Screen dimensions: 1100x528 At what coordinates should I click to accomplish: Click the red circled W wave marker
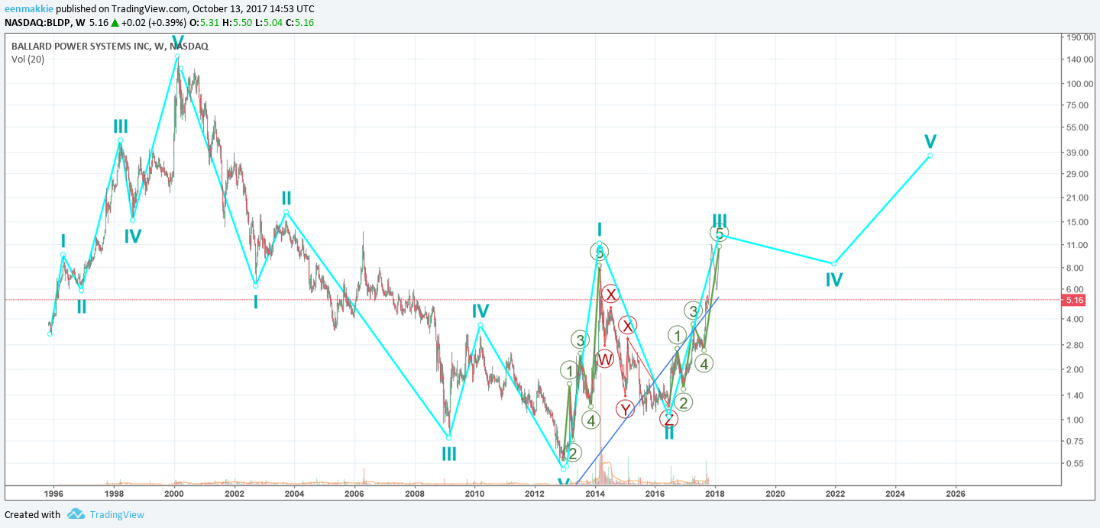(605, 359)
